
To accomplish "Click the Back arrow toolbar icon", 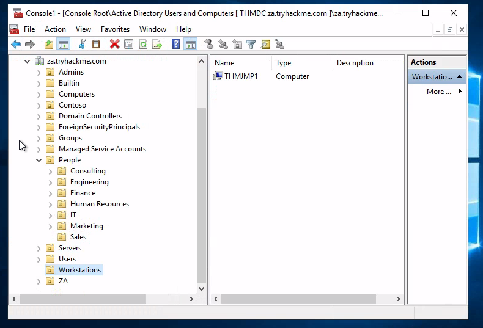I will coord(16,45).
